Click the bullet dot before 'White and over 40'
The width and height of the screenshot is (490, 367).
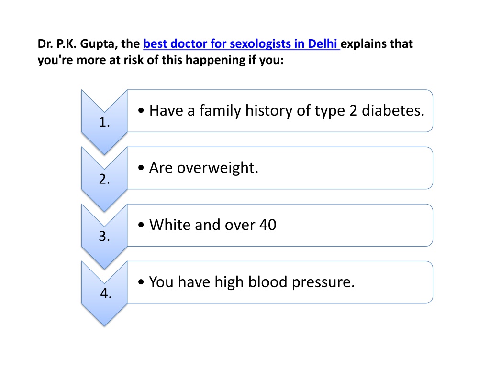141,225
